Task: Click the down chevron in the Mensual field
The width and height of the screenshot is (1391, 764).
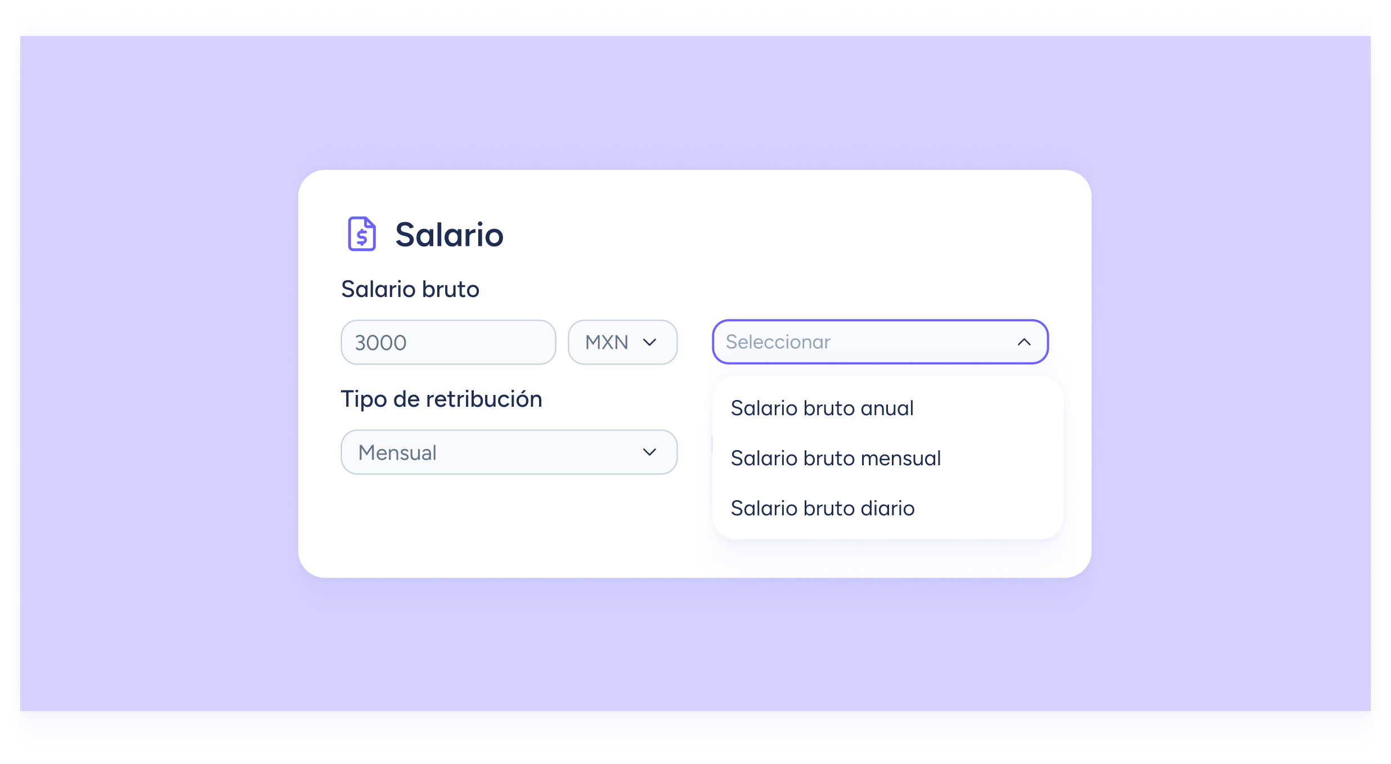Action: (x=649, y=452)
